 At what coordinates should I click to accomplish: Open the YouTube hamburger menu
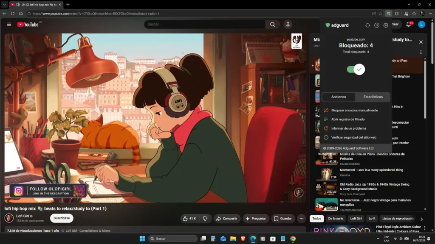tap(9, 24)
